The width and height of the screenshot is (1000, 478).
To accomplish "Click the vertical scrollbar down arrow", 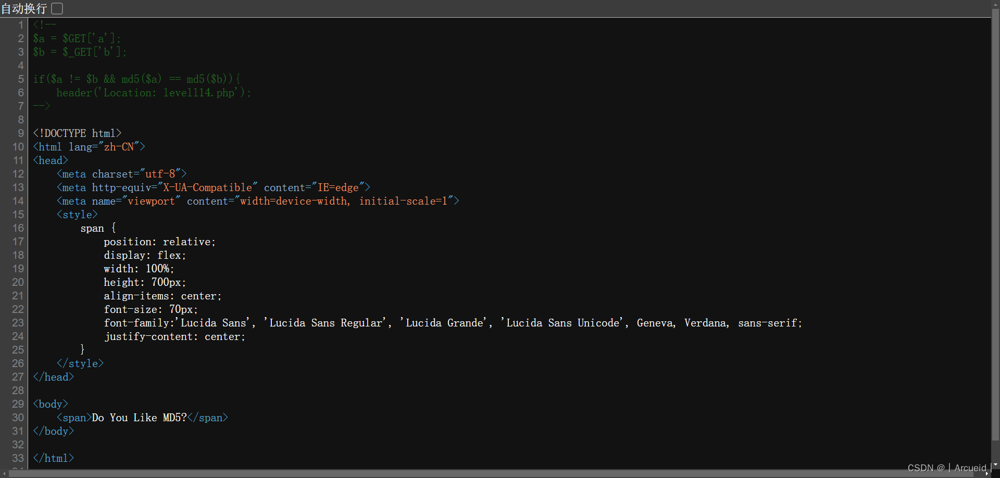I will 995,464.
